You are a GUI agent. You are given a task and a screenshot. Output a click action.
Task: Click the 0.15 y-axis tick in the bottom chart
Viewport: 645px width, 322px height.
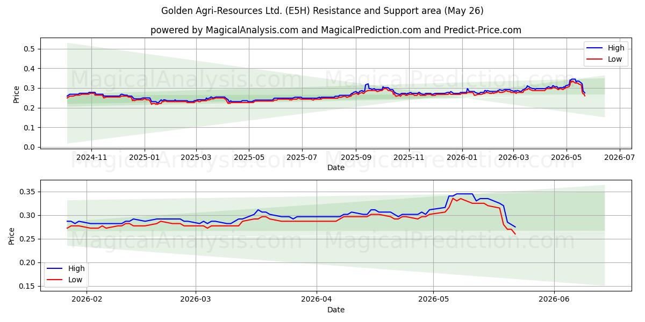pyautogui.click(x=28, y=286)
